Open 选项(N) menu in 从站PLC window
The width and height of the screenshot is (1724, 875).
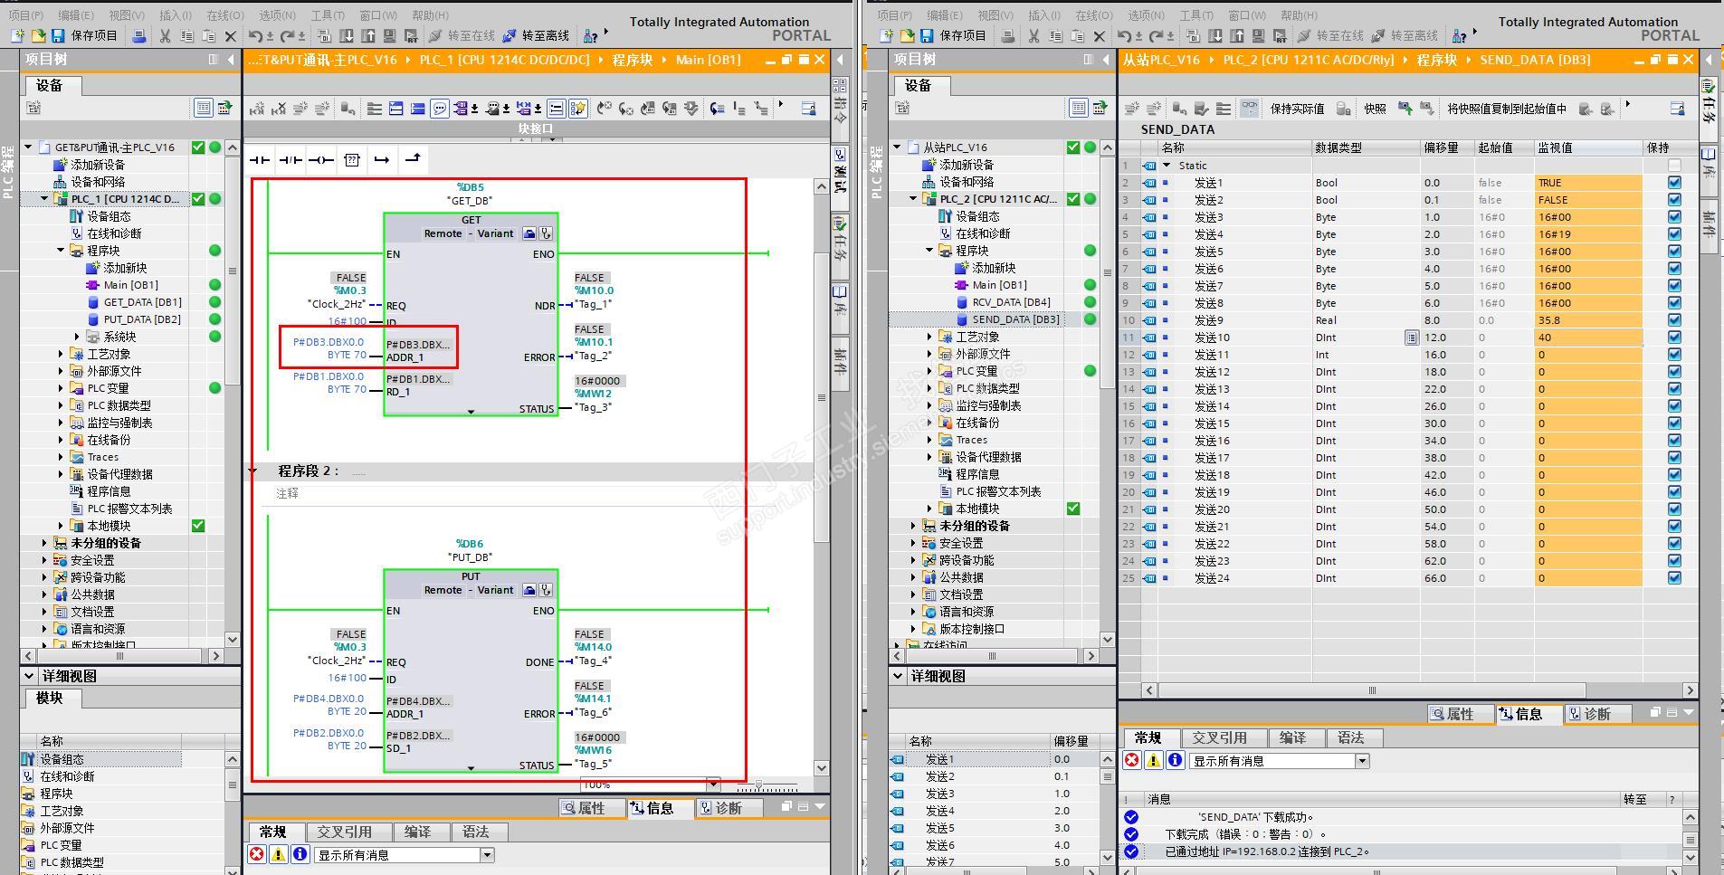(1146, 14)
